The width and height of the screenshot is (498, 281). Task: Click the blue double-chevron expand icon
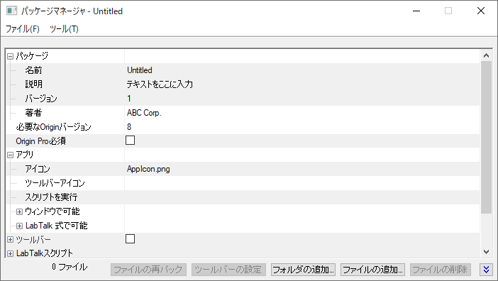(486, 270)
